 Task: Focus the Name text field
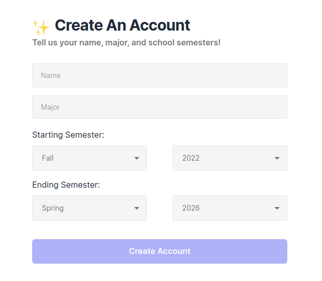(x=160, y=75)
